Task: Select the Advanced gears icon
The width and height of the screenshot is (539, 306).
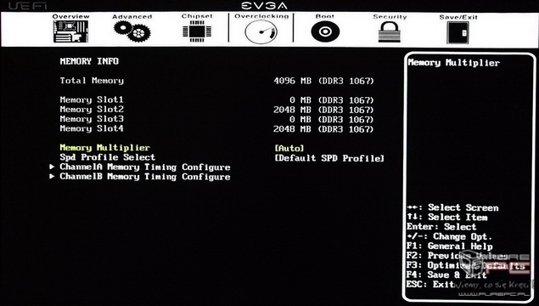Action: click(132, 31)
